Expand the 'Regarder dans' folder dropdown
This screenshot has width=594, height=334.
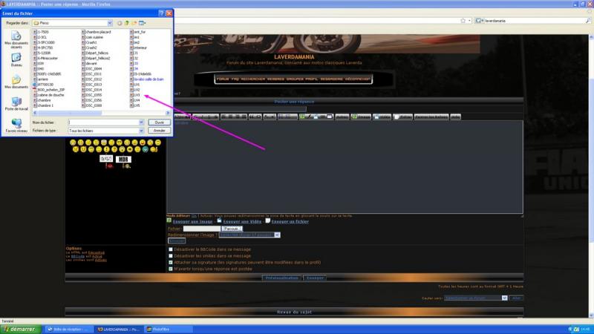click(109, 23)
